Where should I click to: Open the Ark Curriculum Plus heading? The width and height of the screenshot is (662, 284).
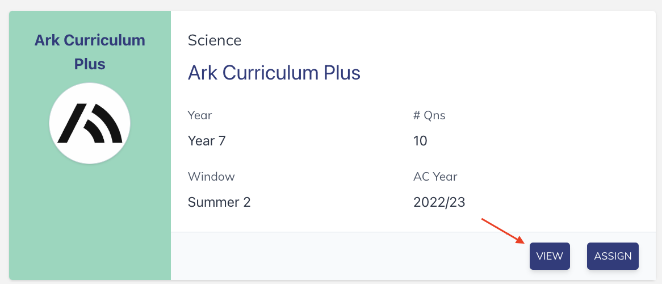click(274, 73)
